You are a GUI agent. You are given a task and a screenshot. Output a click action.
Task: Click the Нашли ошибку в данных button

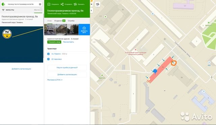67,67
